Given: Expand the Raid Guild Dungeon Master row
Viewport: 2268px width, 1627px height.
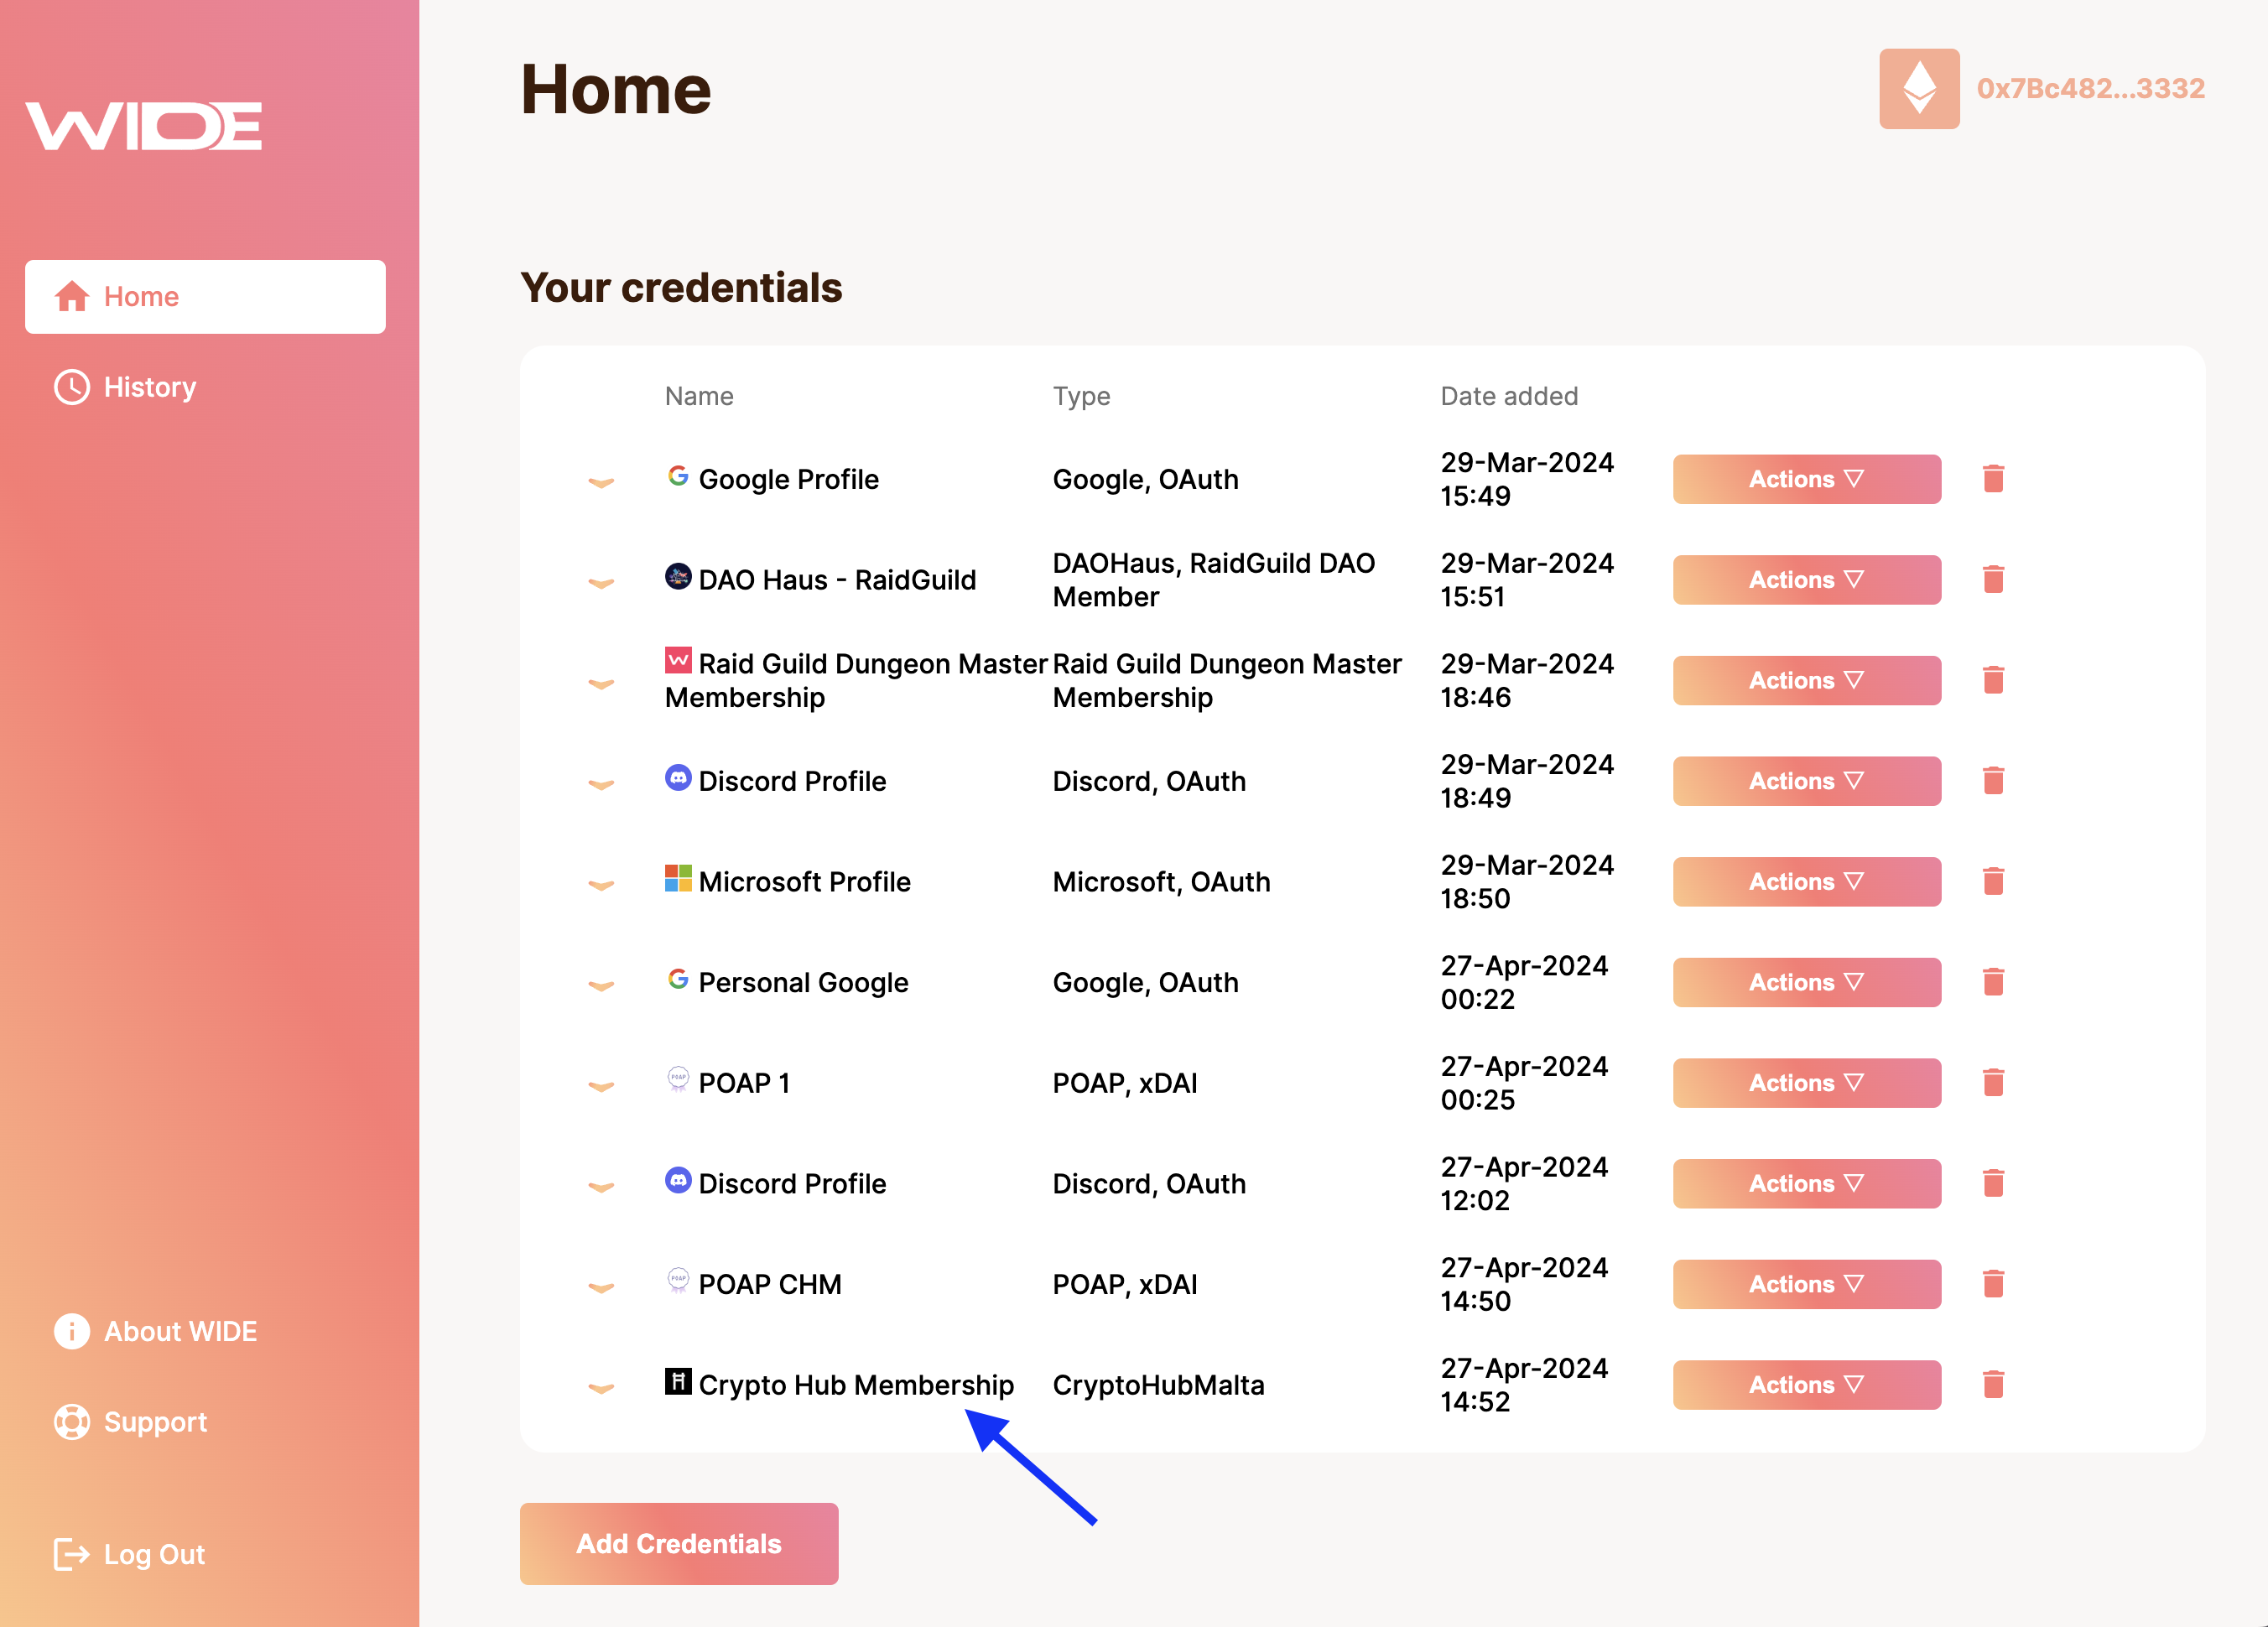Looking at the screenshot, I should 601,684.
